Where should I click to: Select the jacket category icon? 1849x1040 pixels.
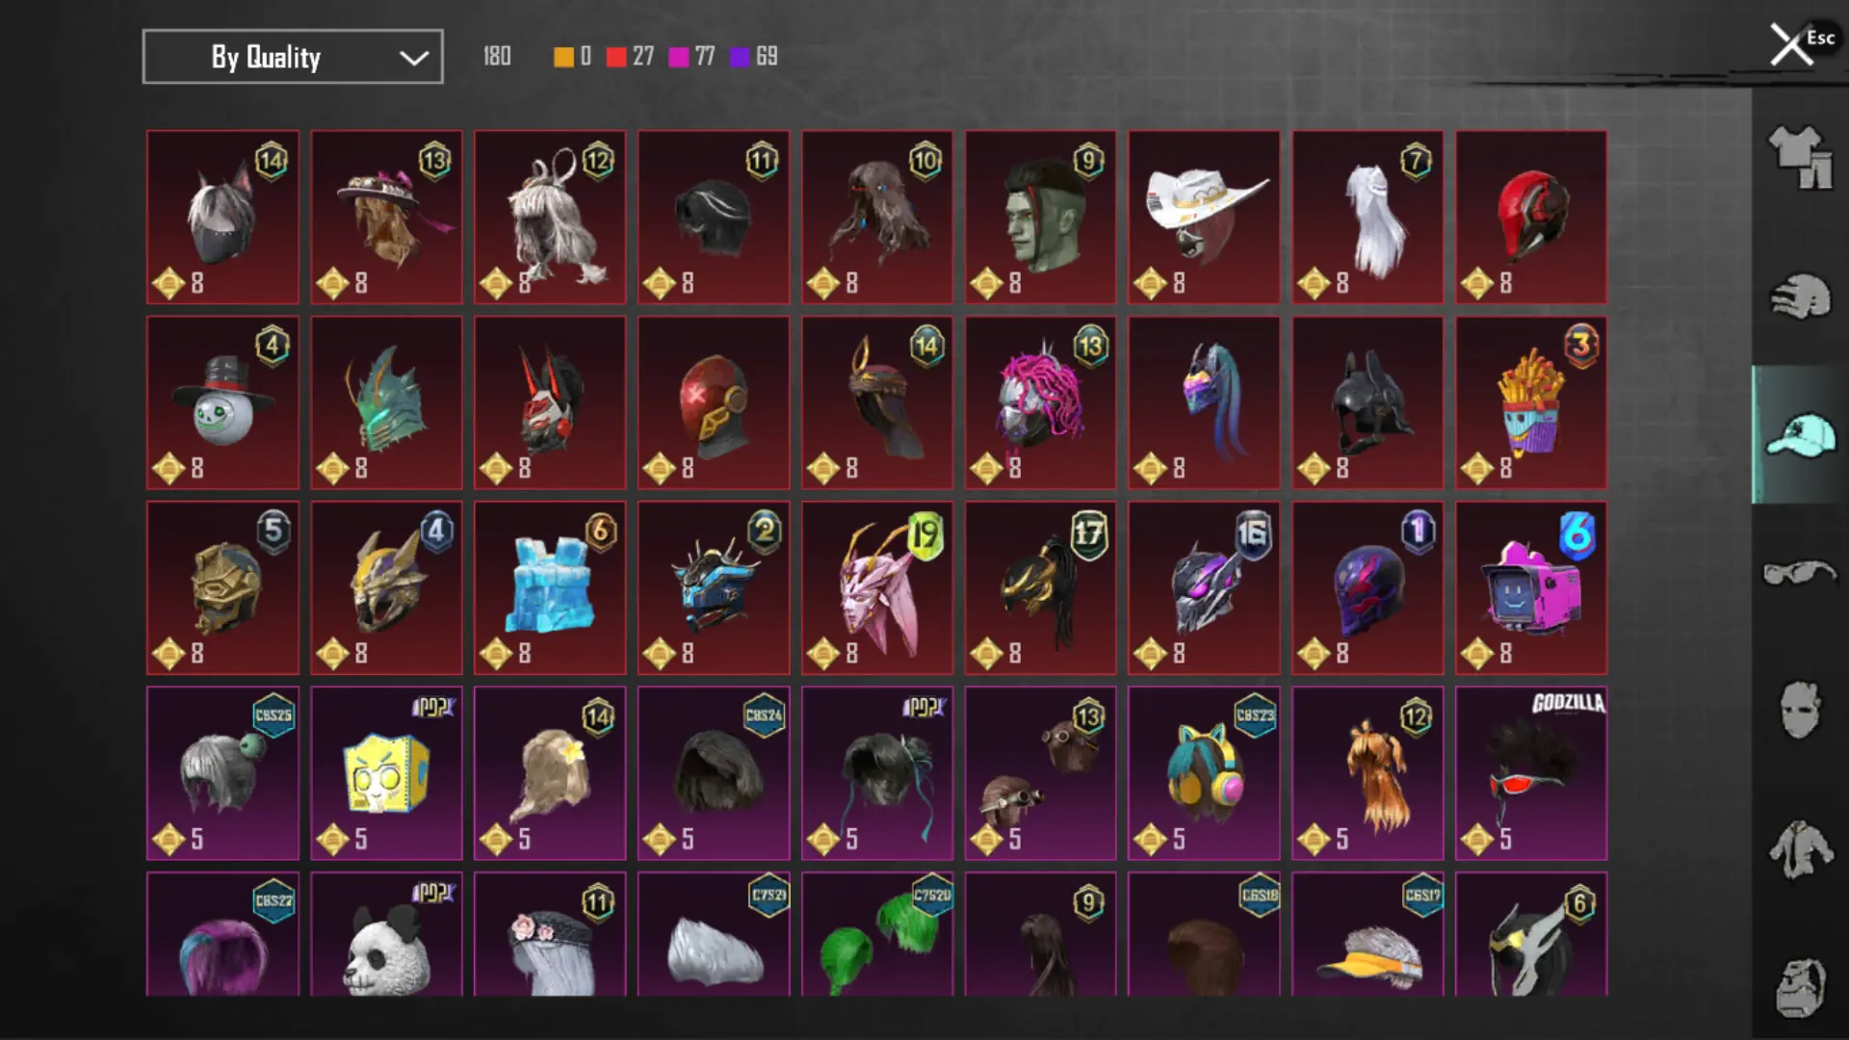tap(1800, 849)
